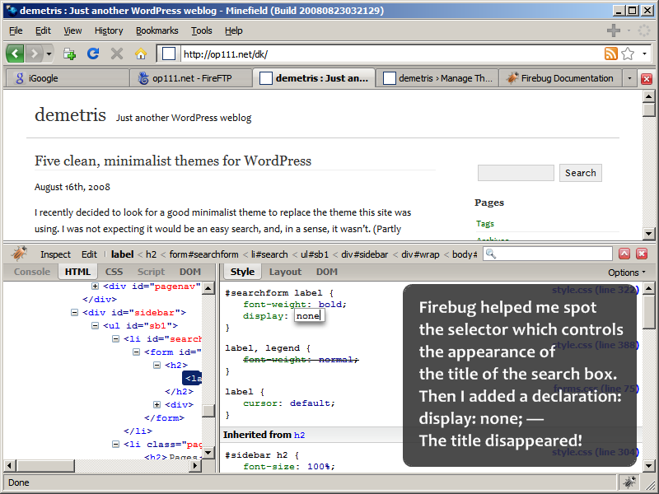
Task: Open the list all tabs dropdown
Action: [629, 78]
